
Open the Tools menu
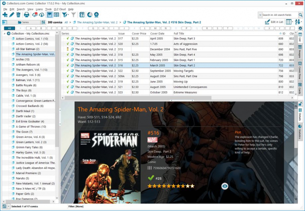48,9
